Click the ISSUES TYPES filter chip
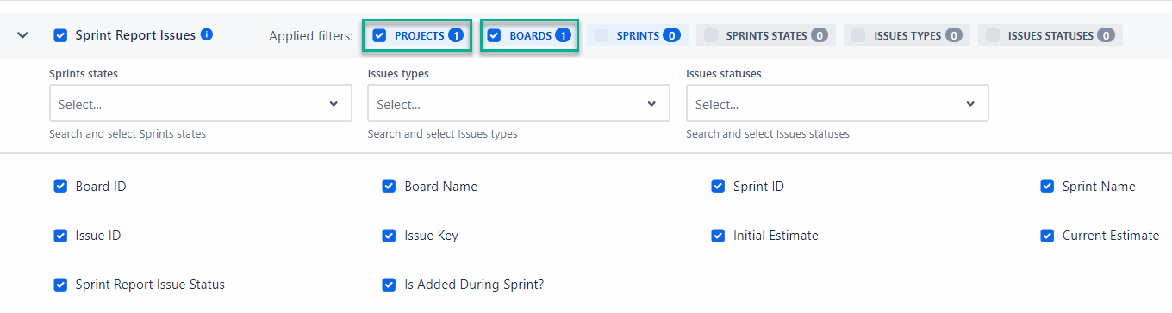This screenshot has width=1172, height=313. (x=907, y=35)
